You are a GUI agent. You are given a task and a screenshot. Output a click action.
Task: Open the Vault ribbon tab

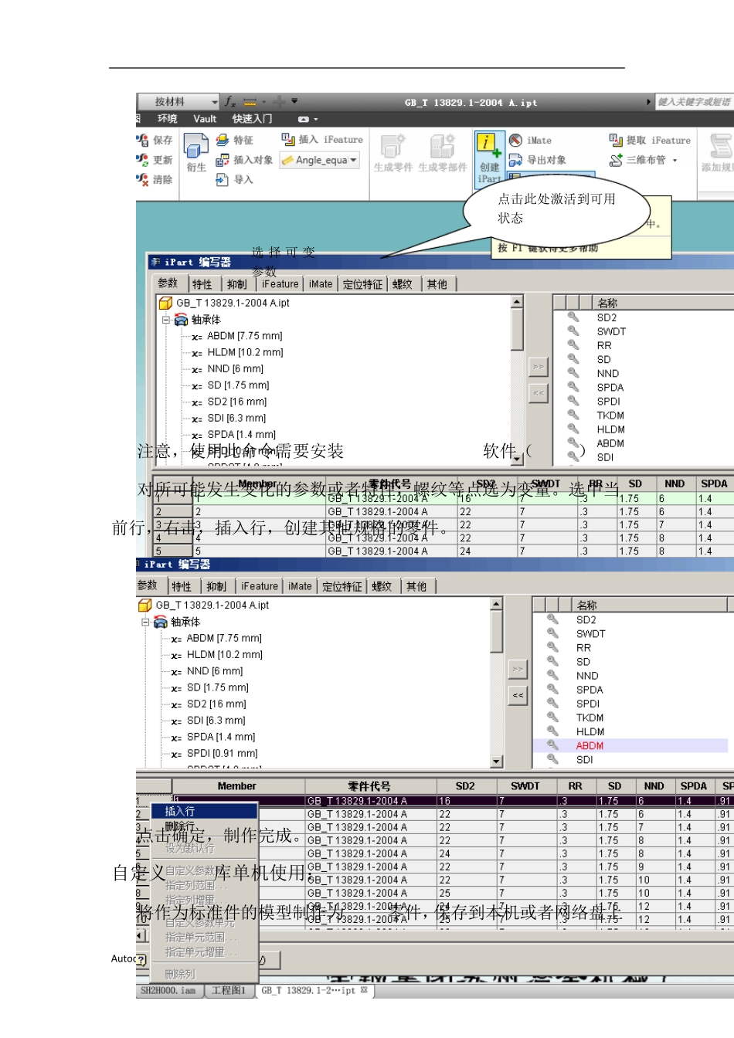coord(205,119)
